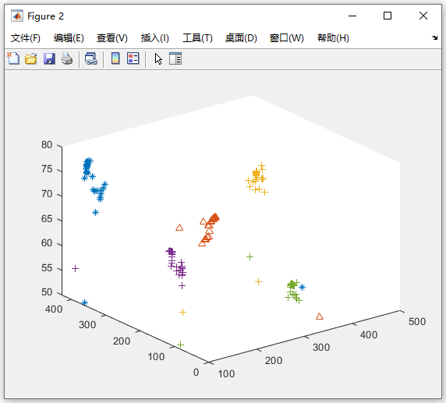Open the 查看(V) menu
Screen dimensions: 446x403
pyautogui.click(x=112, y=38)
